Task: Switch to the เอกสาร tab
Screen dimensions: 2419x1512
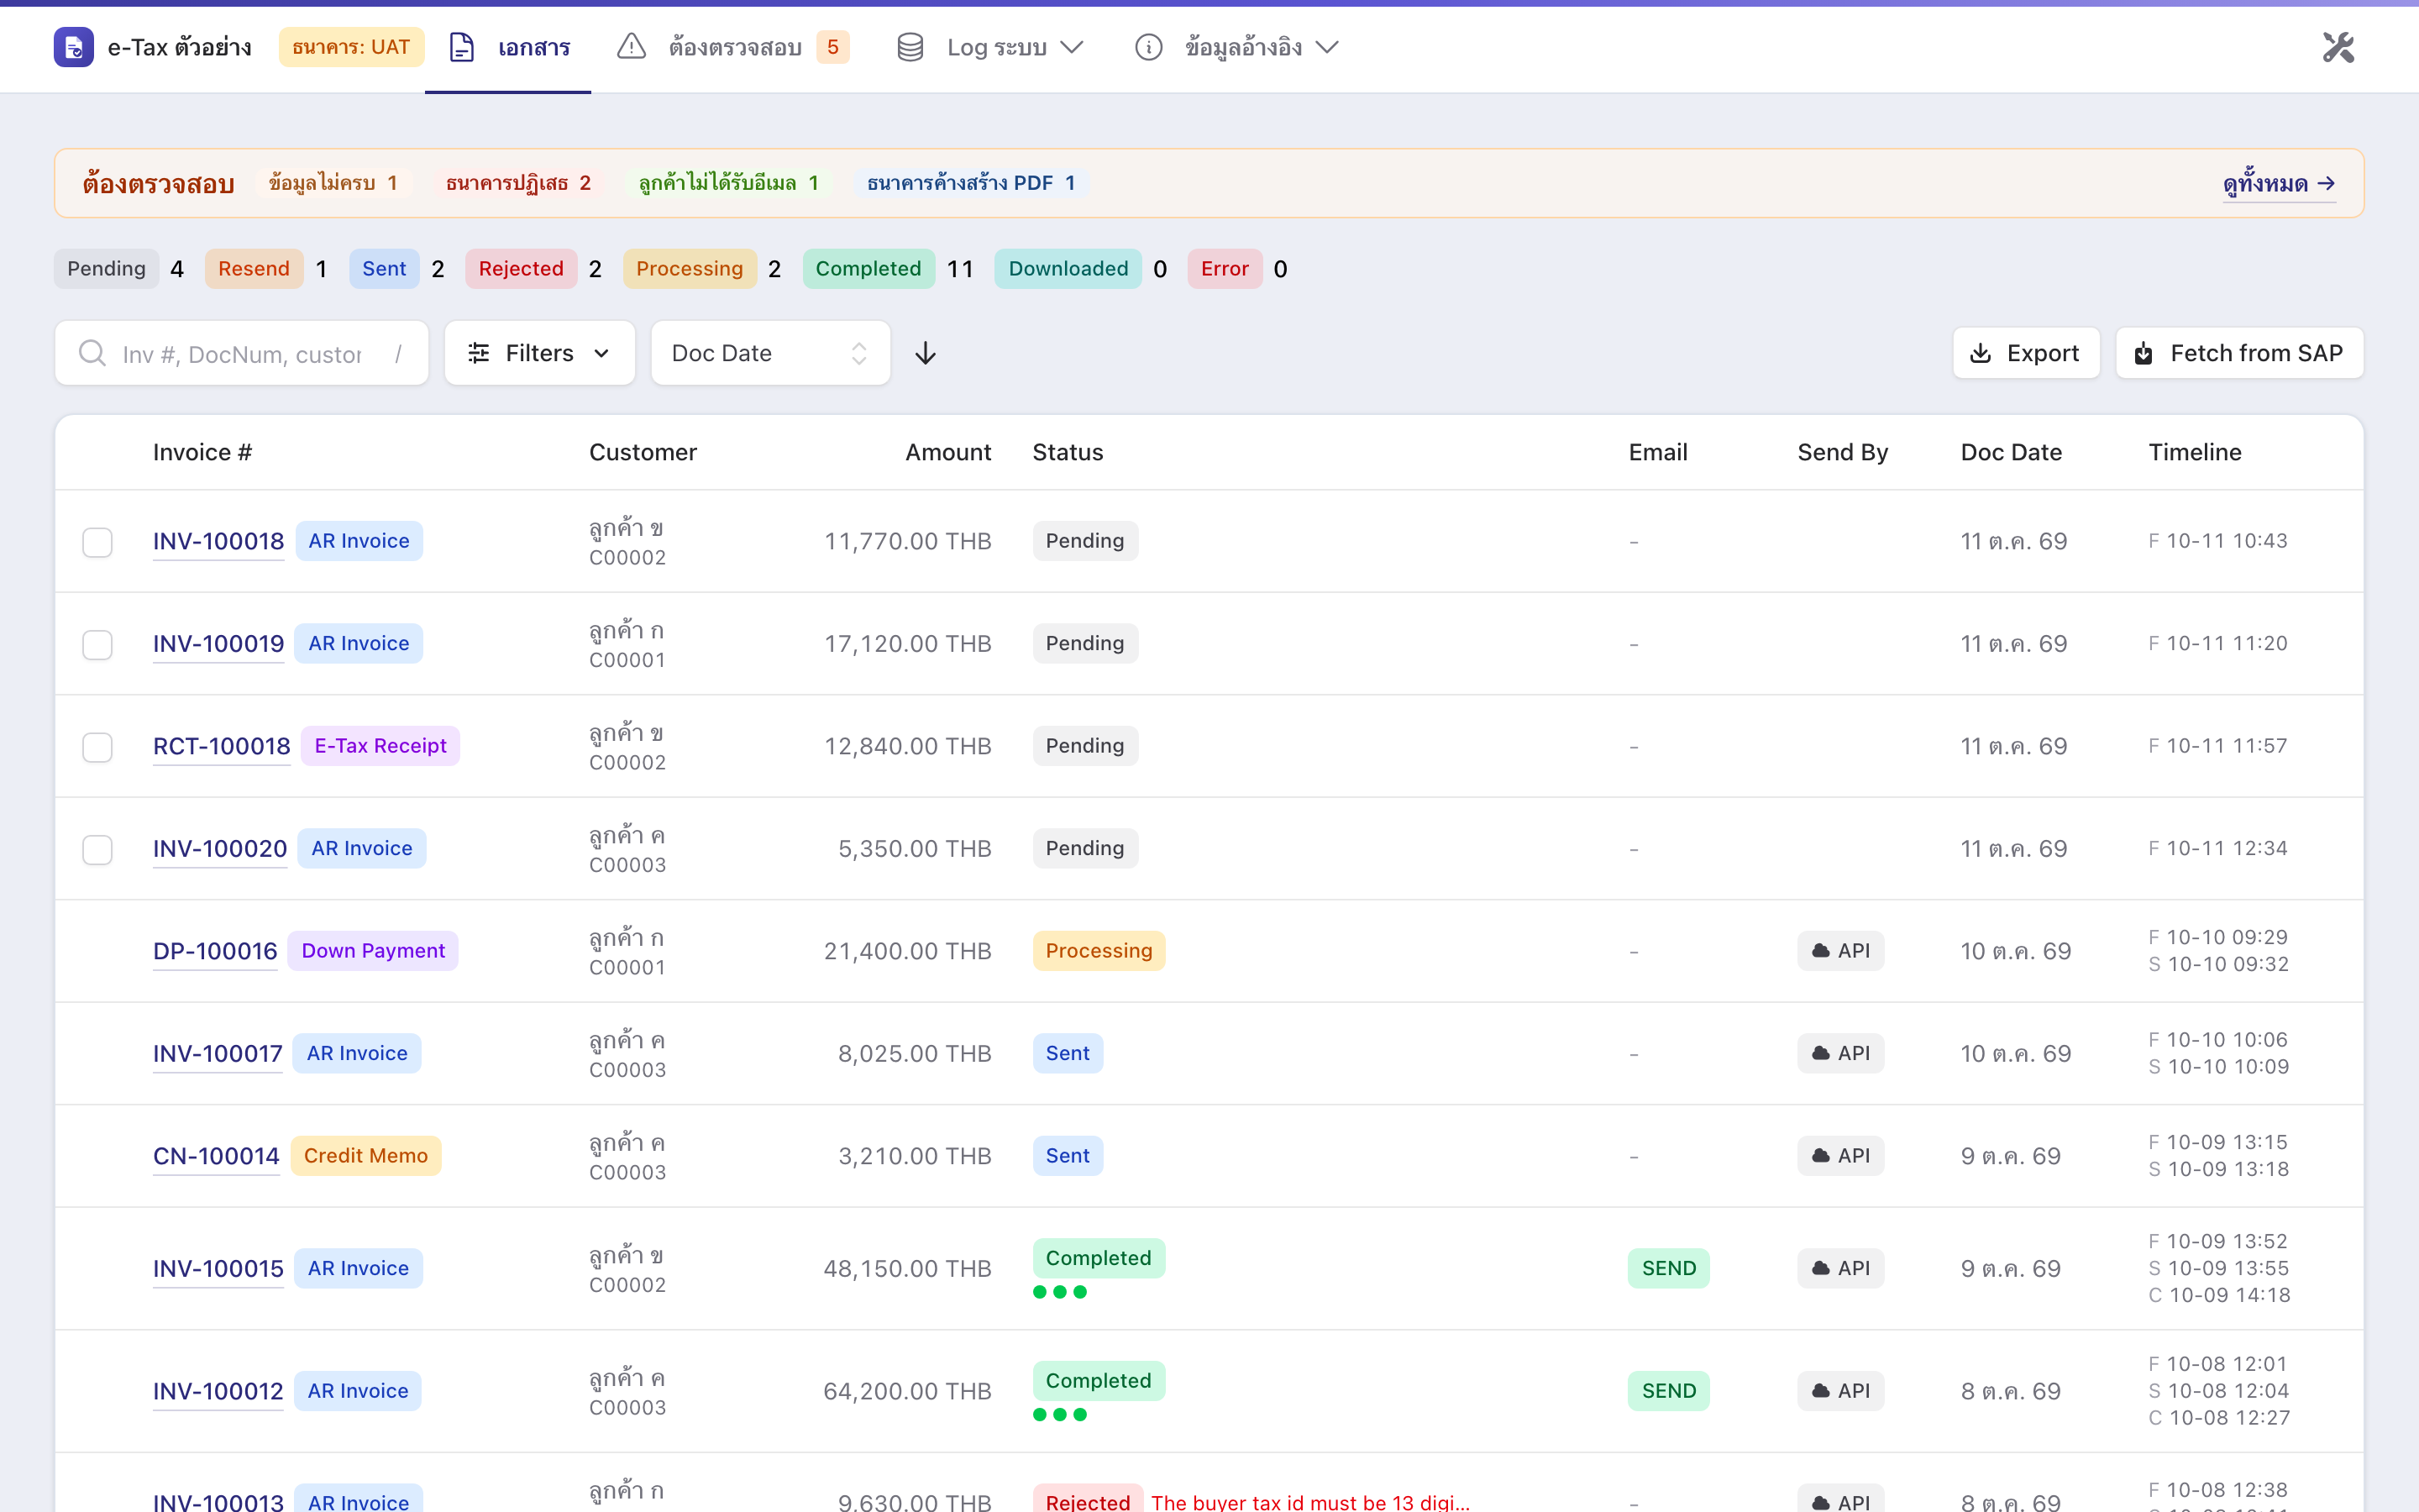Action: (509, 47)
